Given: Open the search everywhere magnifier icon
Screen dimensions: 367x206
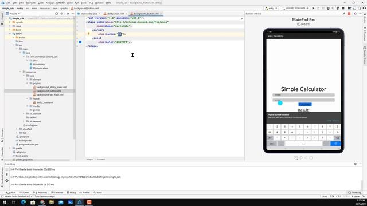Looking at the screenshot, I should (360, 8).
